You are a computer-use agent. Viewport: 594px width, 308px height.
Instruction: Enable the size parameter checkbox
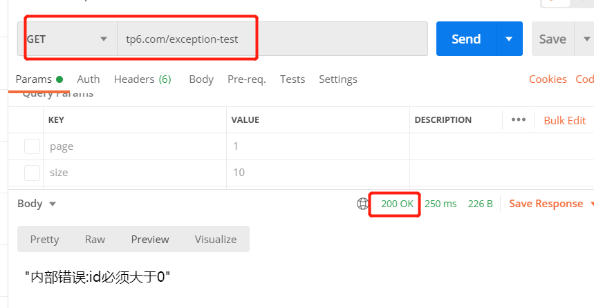click(x=33, y=173)
